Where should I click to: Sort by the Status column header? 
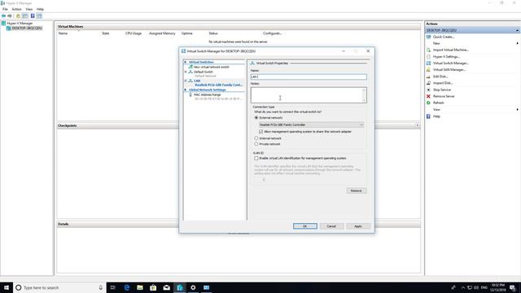(213, 33)
